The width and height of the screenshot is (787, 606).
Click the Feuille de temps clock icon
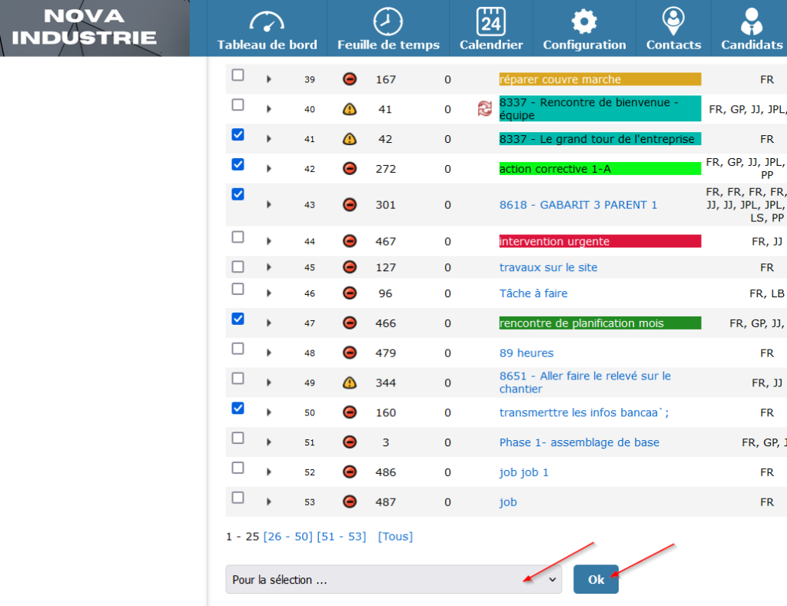[388, 21]
